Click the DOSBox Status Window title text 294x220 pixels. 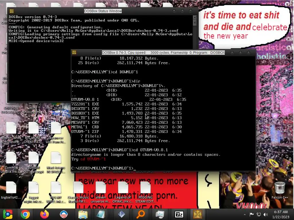point(103,11)
